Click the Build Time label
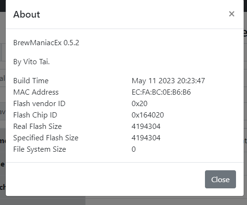The width and height of the screenshot is (247, 205). coord(31,81)
